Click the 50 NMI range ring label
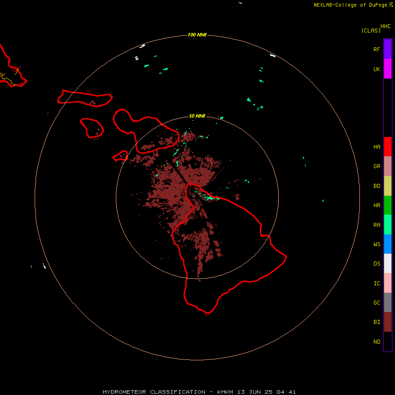Screen dimensions: 395x395 tap(197, 116)
